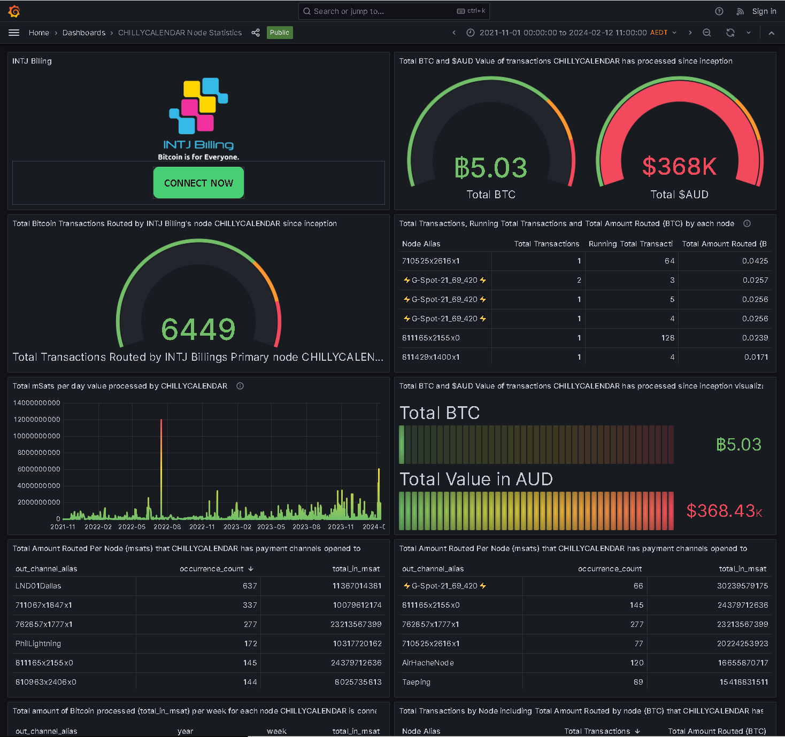Click 810963x2406x0 row
The height and width of the screenshot is (737, 785).
pos(198,682)
